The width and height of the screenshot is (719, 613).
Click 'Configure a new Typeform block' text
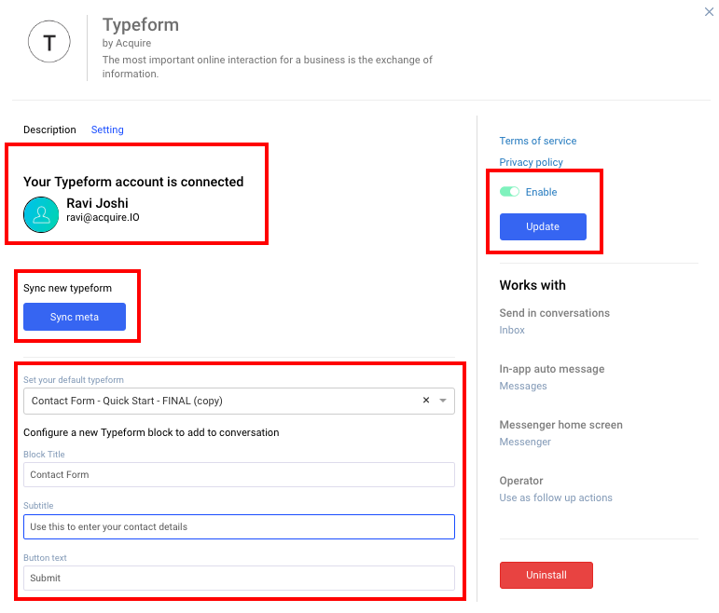[151, 432]
